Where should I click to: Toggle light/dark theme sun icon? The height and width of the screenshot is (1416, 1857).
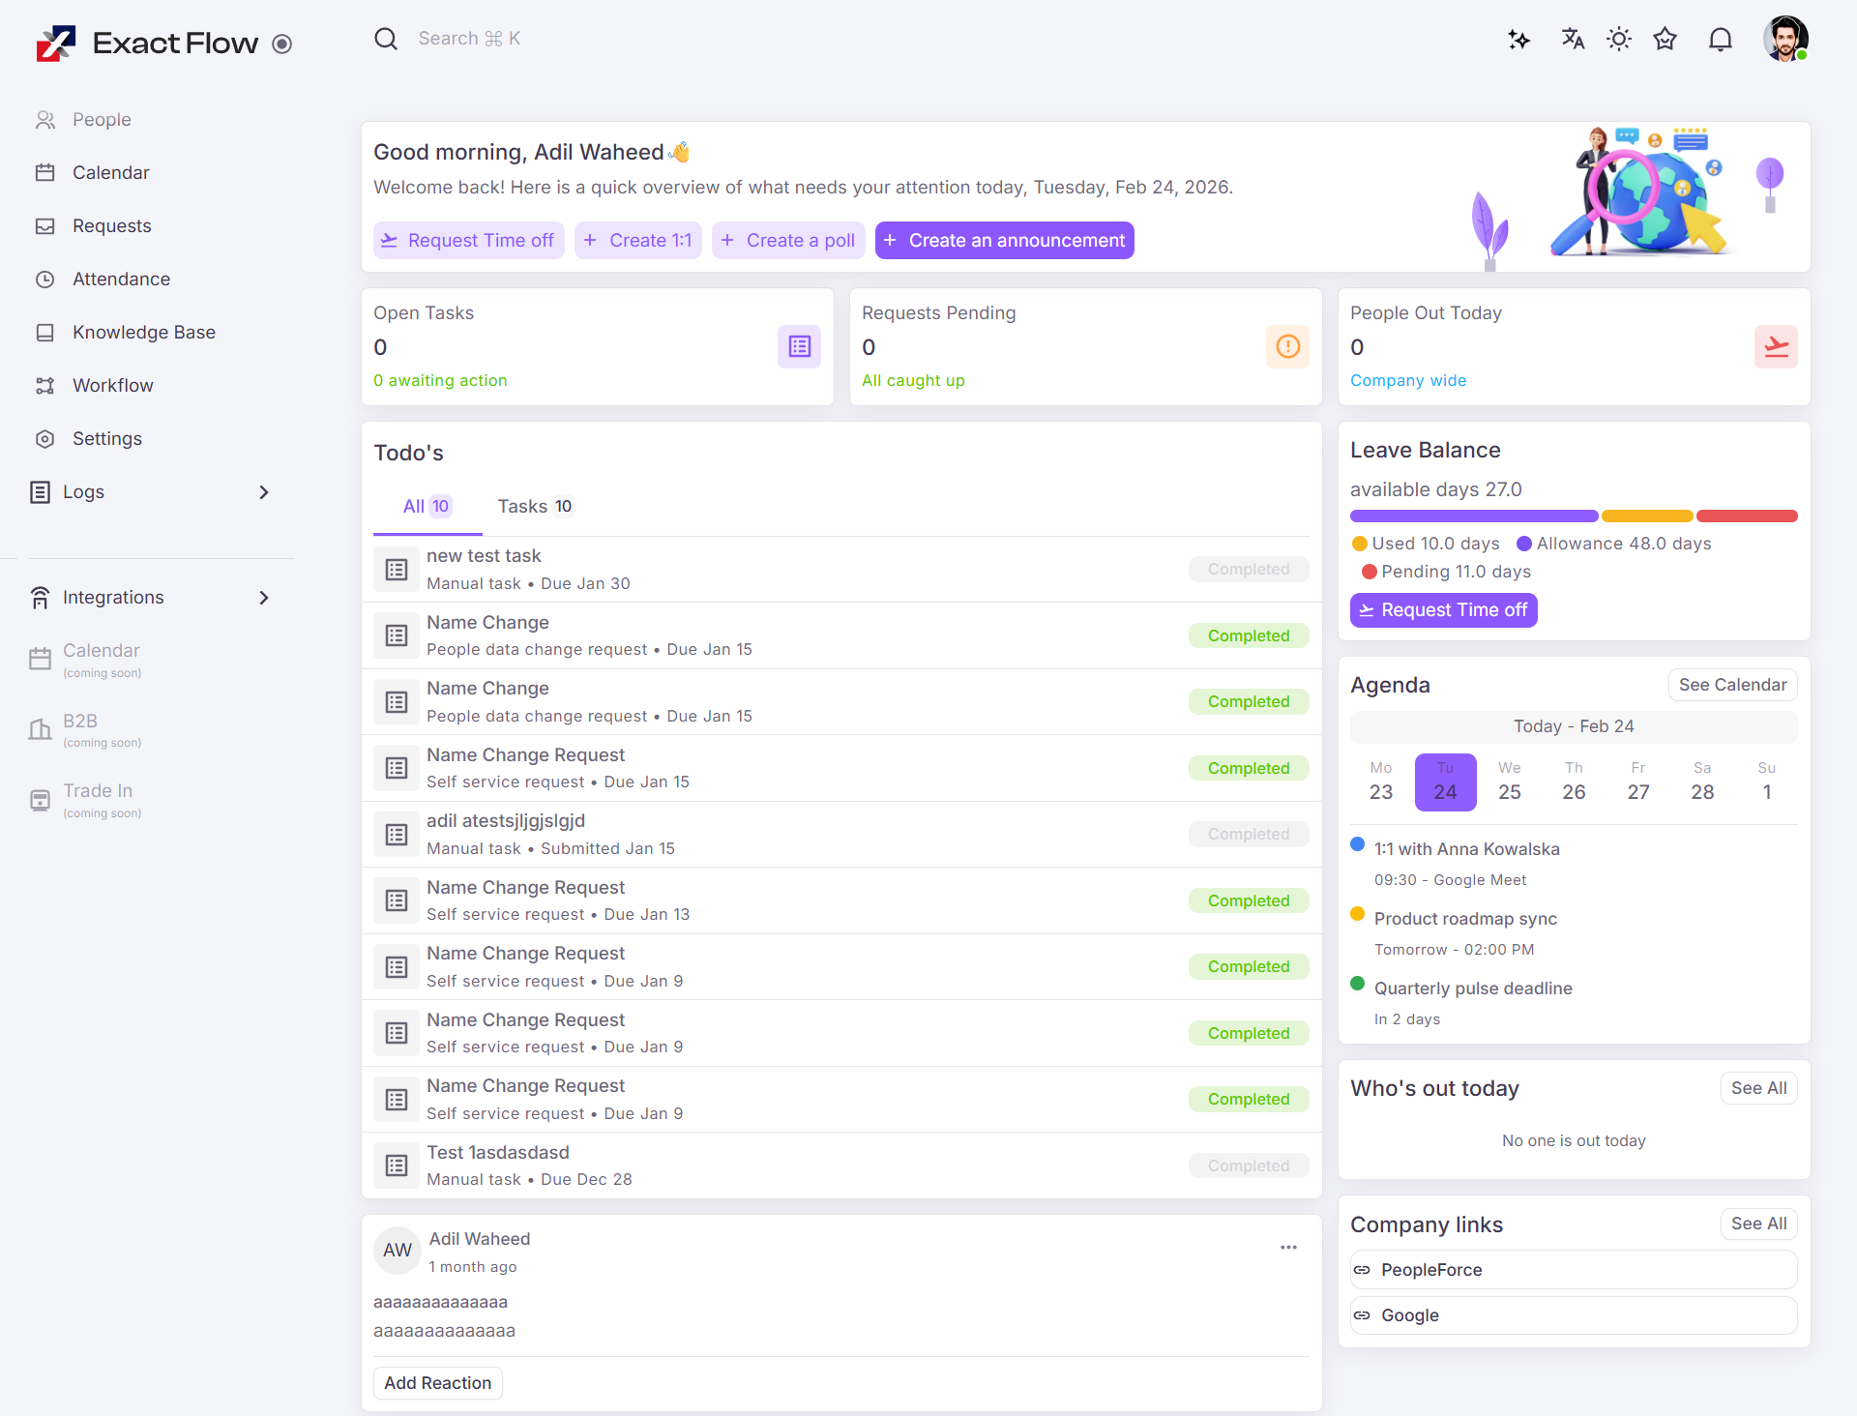tap(1618, 40)
